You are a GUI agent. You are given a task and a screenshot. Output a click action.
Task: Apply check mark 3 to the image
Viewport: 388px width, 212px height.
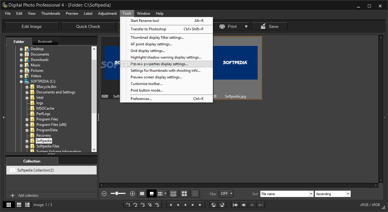[142, 205]
